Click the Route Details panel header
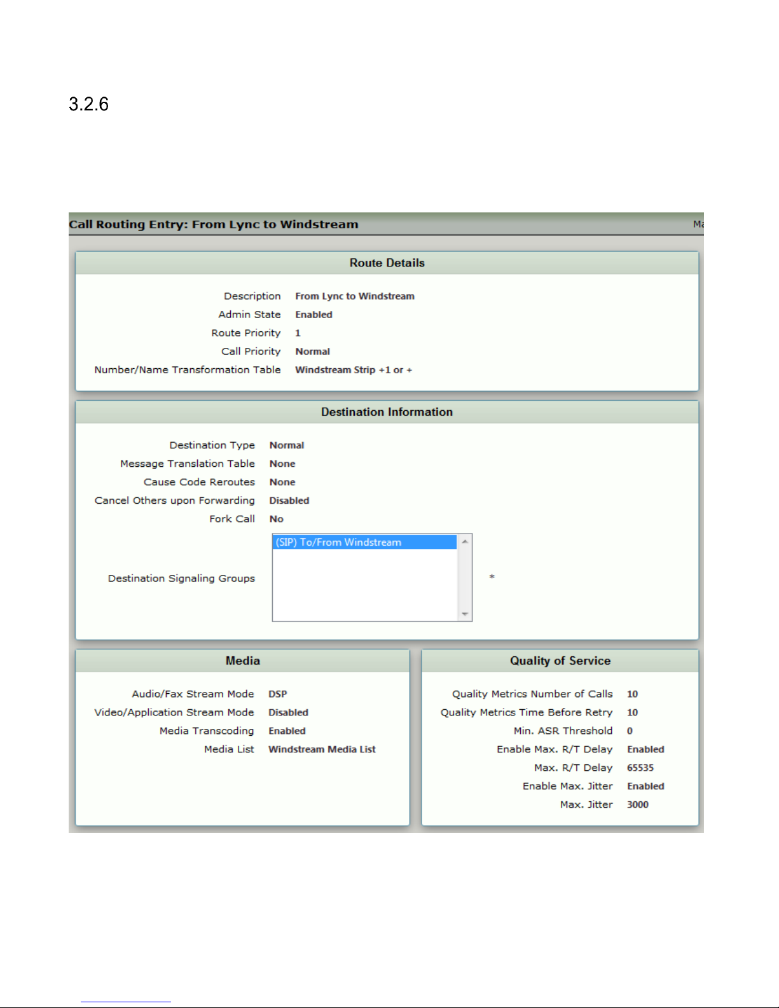The height and width of the screenshot is (1008, 779). [387, 263]
